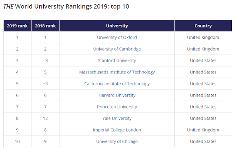
Task: Select Massachusetts Institute of Technology link
Action: (117, 72)
